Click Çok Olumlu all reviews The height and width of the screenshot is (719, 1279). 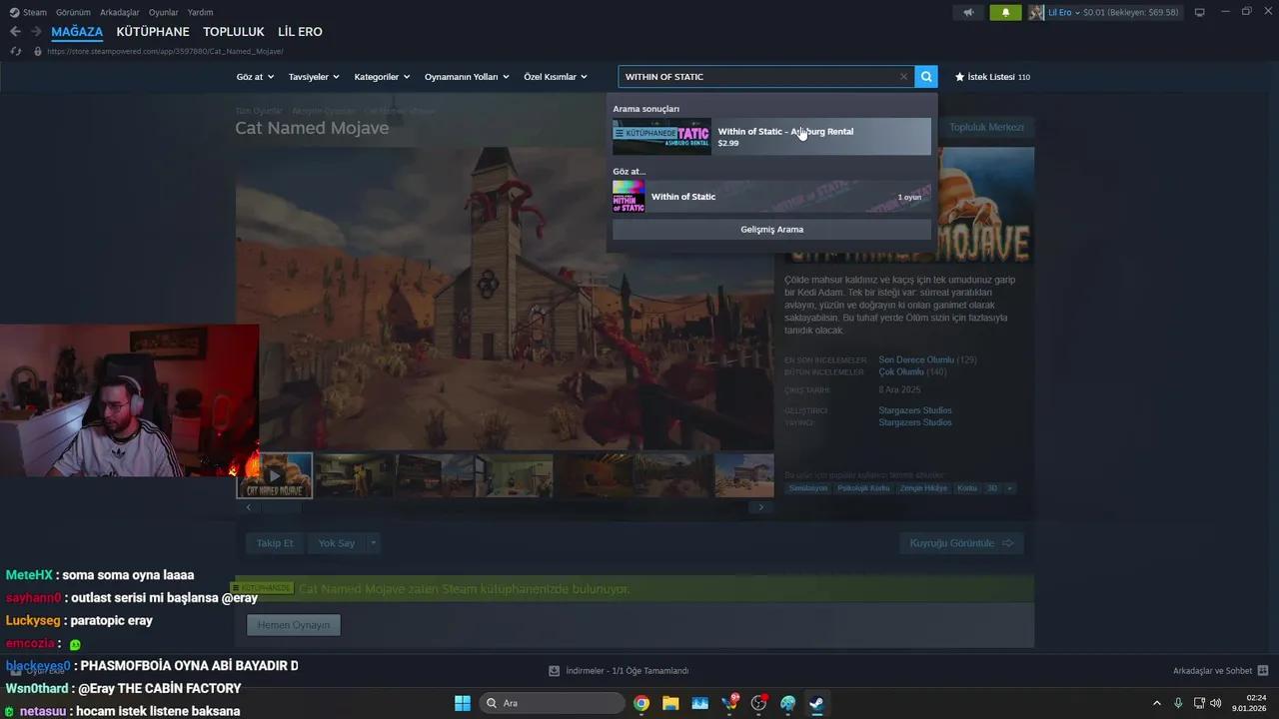click(x=900, y=372)
